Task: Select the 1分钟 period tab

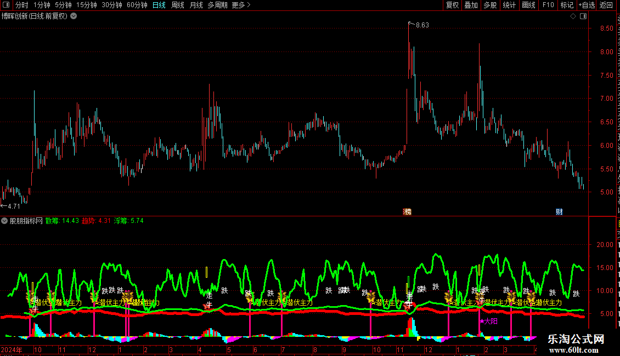Action: pos(42,5)
